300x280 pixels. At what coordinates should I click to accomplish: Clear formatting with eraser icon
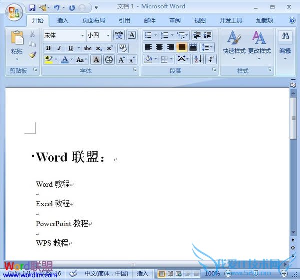point(123,48)
